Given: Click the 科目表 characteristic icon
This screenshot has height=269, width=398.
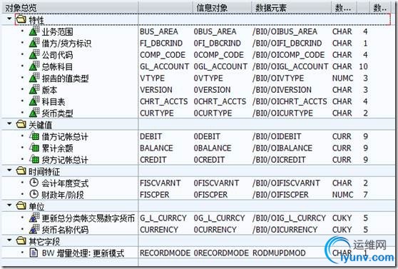Looking at the screenshot, I should point(34,101).
